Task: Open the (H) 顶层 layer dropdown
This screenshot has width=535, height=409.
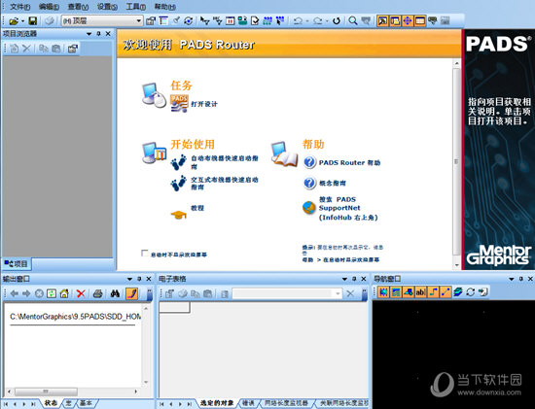Action: pos(102,20)
